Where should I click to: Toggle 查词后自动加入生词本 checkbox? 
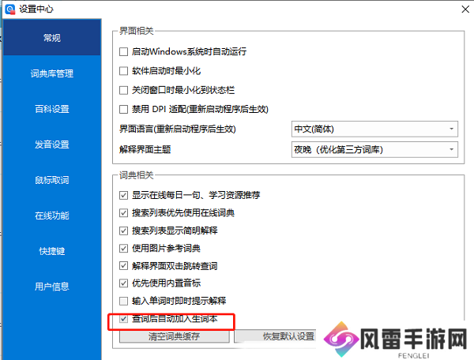pos(123,319)
